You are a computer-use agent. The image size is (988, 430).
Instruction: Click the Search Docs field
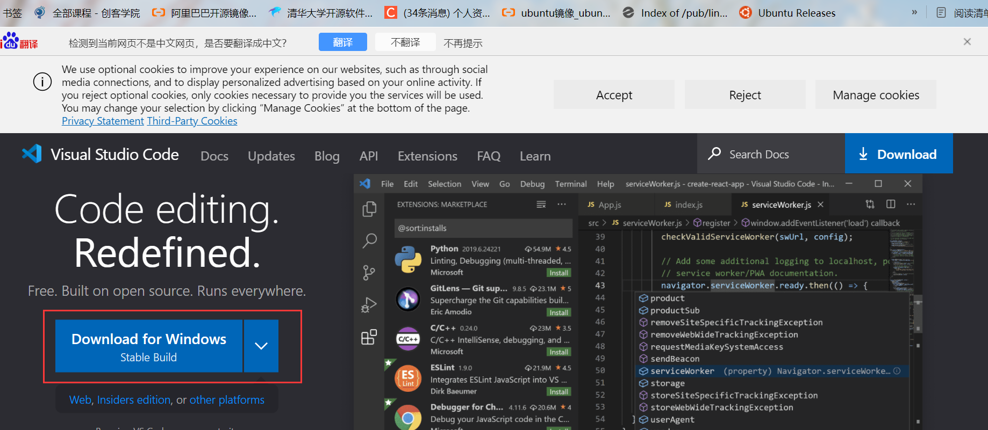coord(771,154)
